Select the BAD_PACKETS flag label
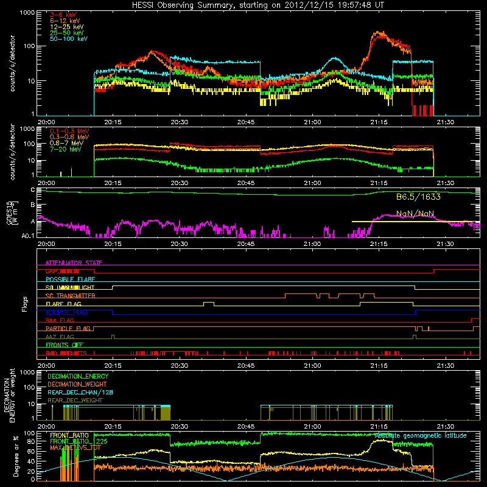Viewport: 487px width, 487px height. pyautogui.click(x=66, y=353)
